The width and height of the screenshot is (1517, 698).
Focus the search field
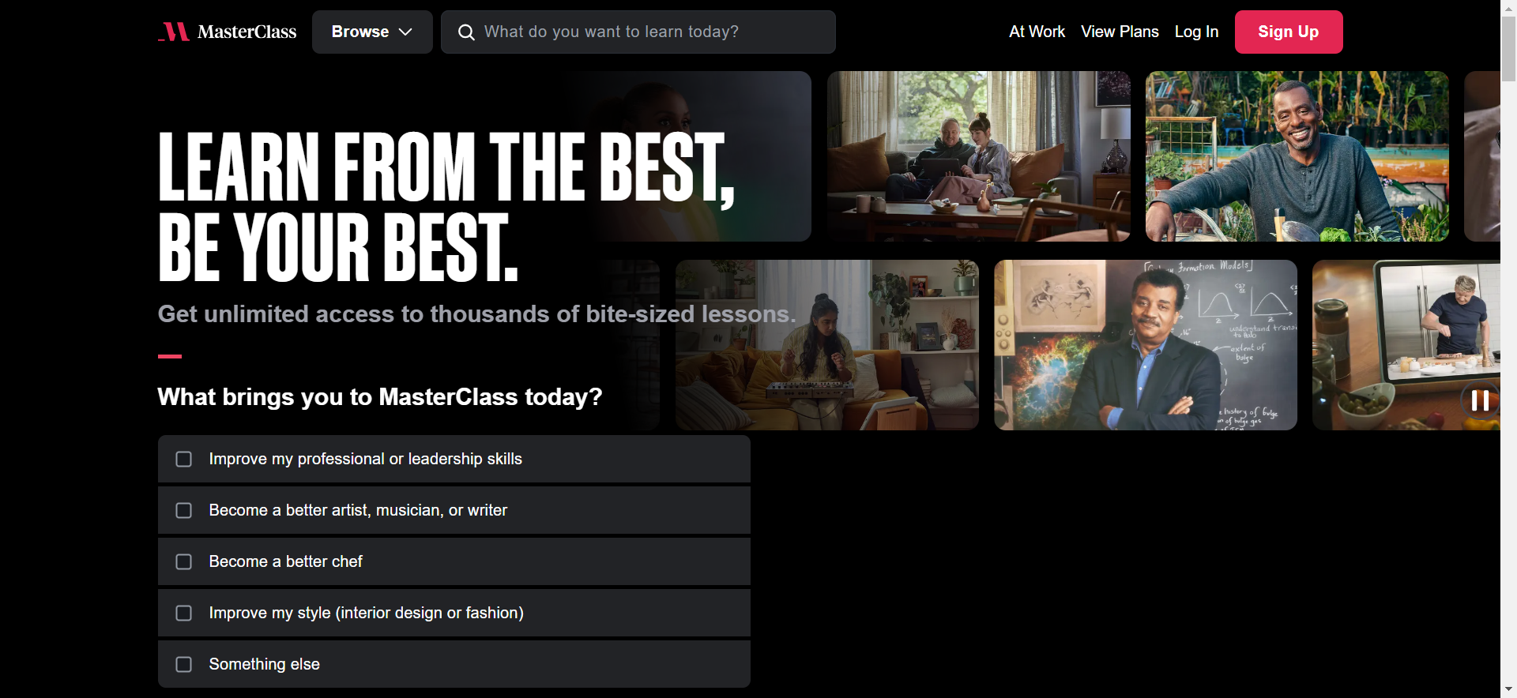coord(638,32)
